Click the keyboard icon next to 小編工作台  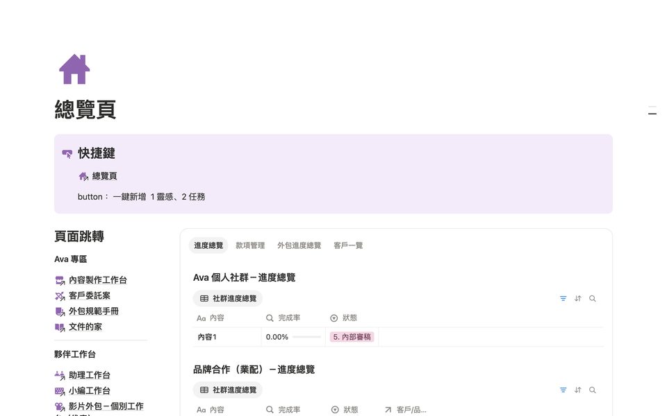click(60, 391)
